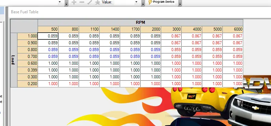The width and height of the screenshot is (271, 126).
Task: Click the Load axis header
Action: pos(14,60)
